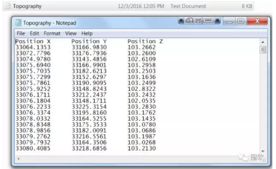Click the eye icon in title bar toolbar
The image size is (276, 169).
(189, 21)
